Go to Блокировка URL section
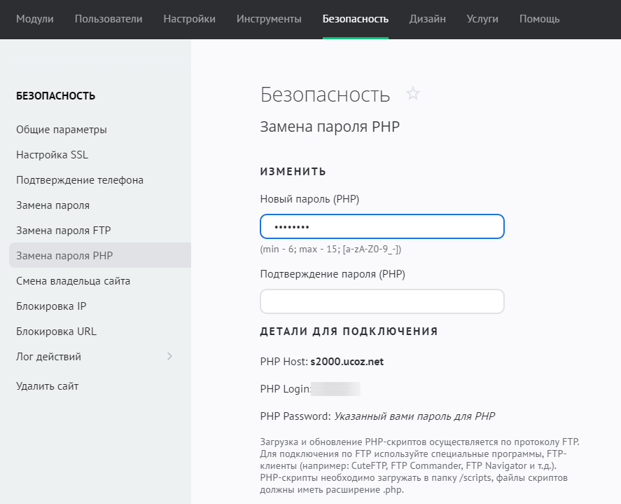 coord(56,332)
